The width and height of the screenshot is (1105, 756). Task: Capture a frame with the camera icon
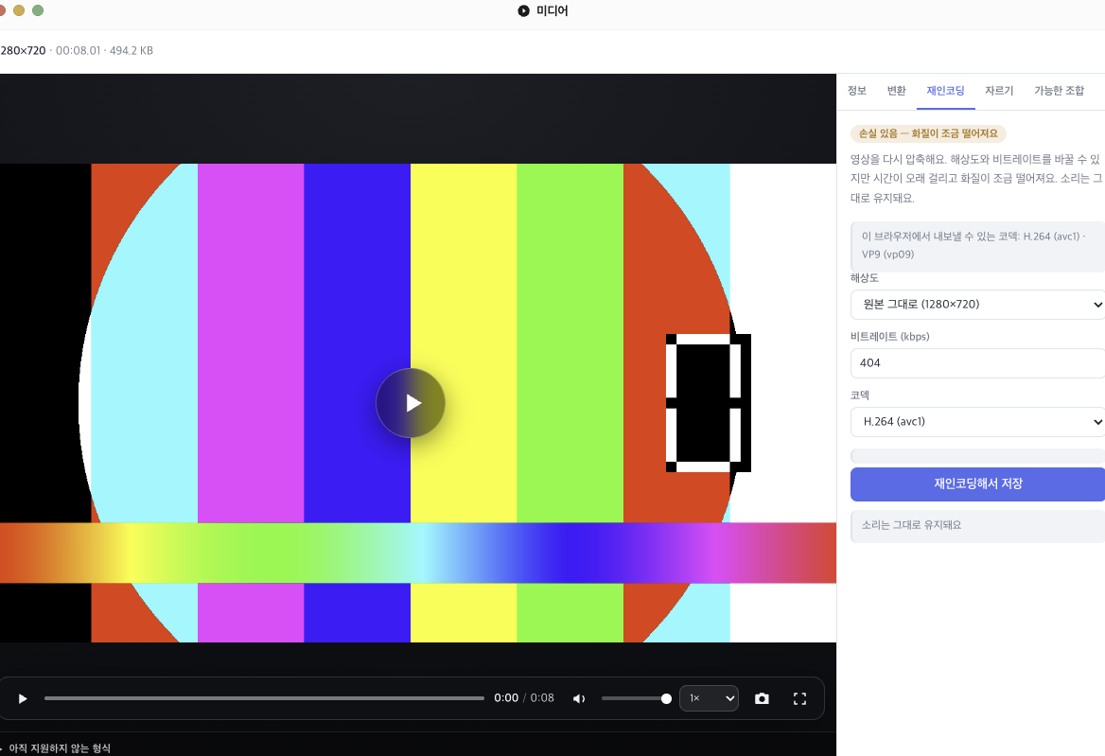762,698
